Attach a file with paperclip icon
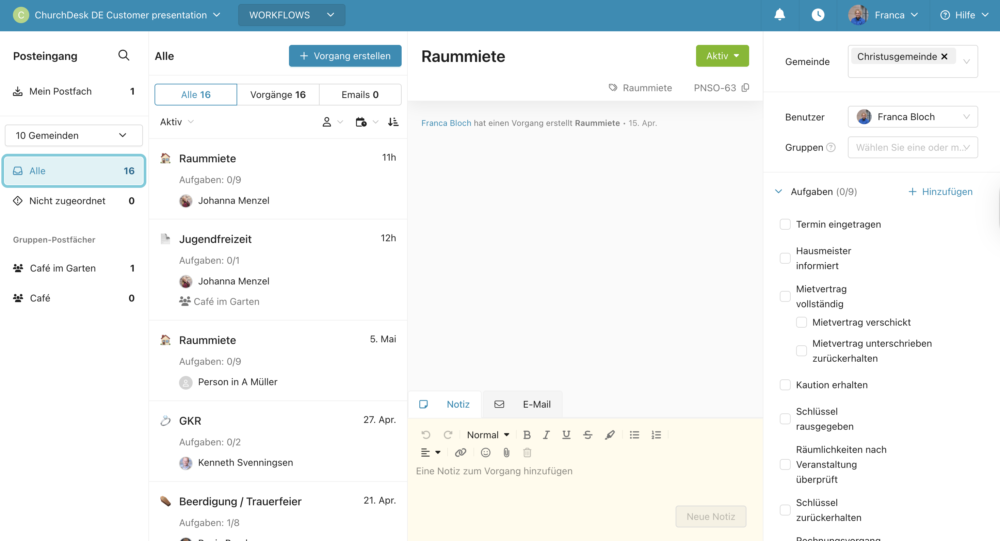 [x=506, y=453]
